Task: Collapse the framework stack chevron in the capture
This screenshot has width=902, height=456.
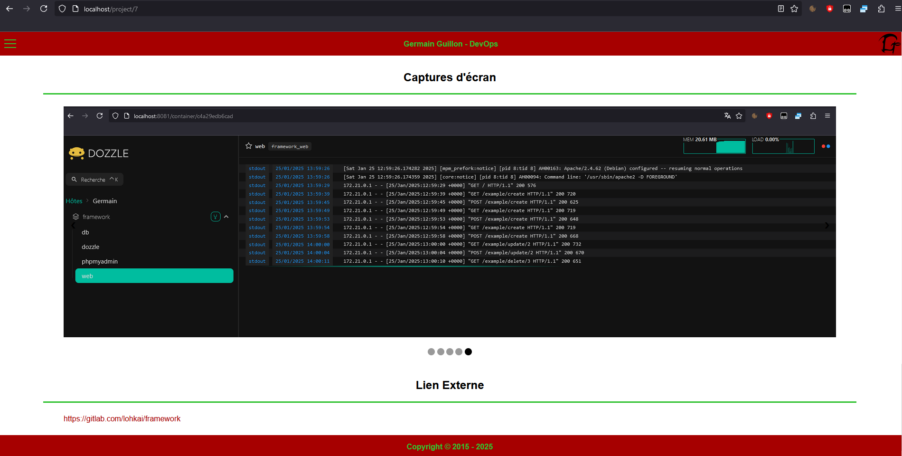Action: coord(226,217)
